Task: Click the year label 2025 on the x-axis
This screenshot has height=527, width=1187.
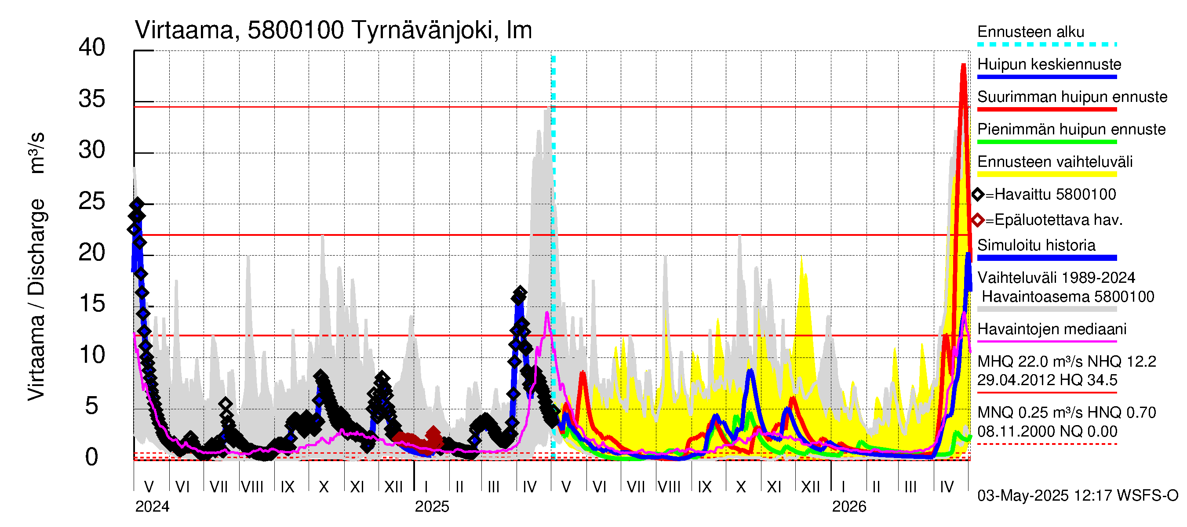Action: coord(432,507)
